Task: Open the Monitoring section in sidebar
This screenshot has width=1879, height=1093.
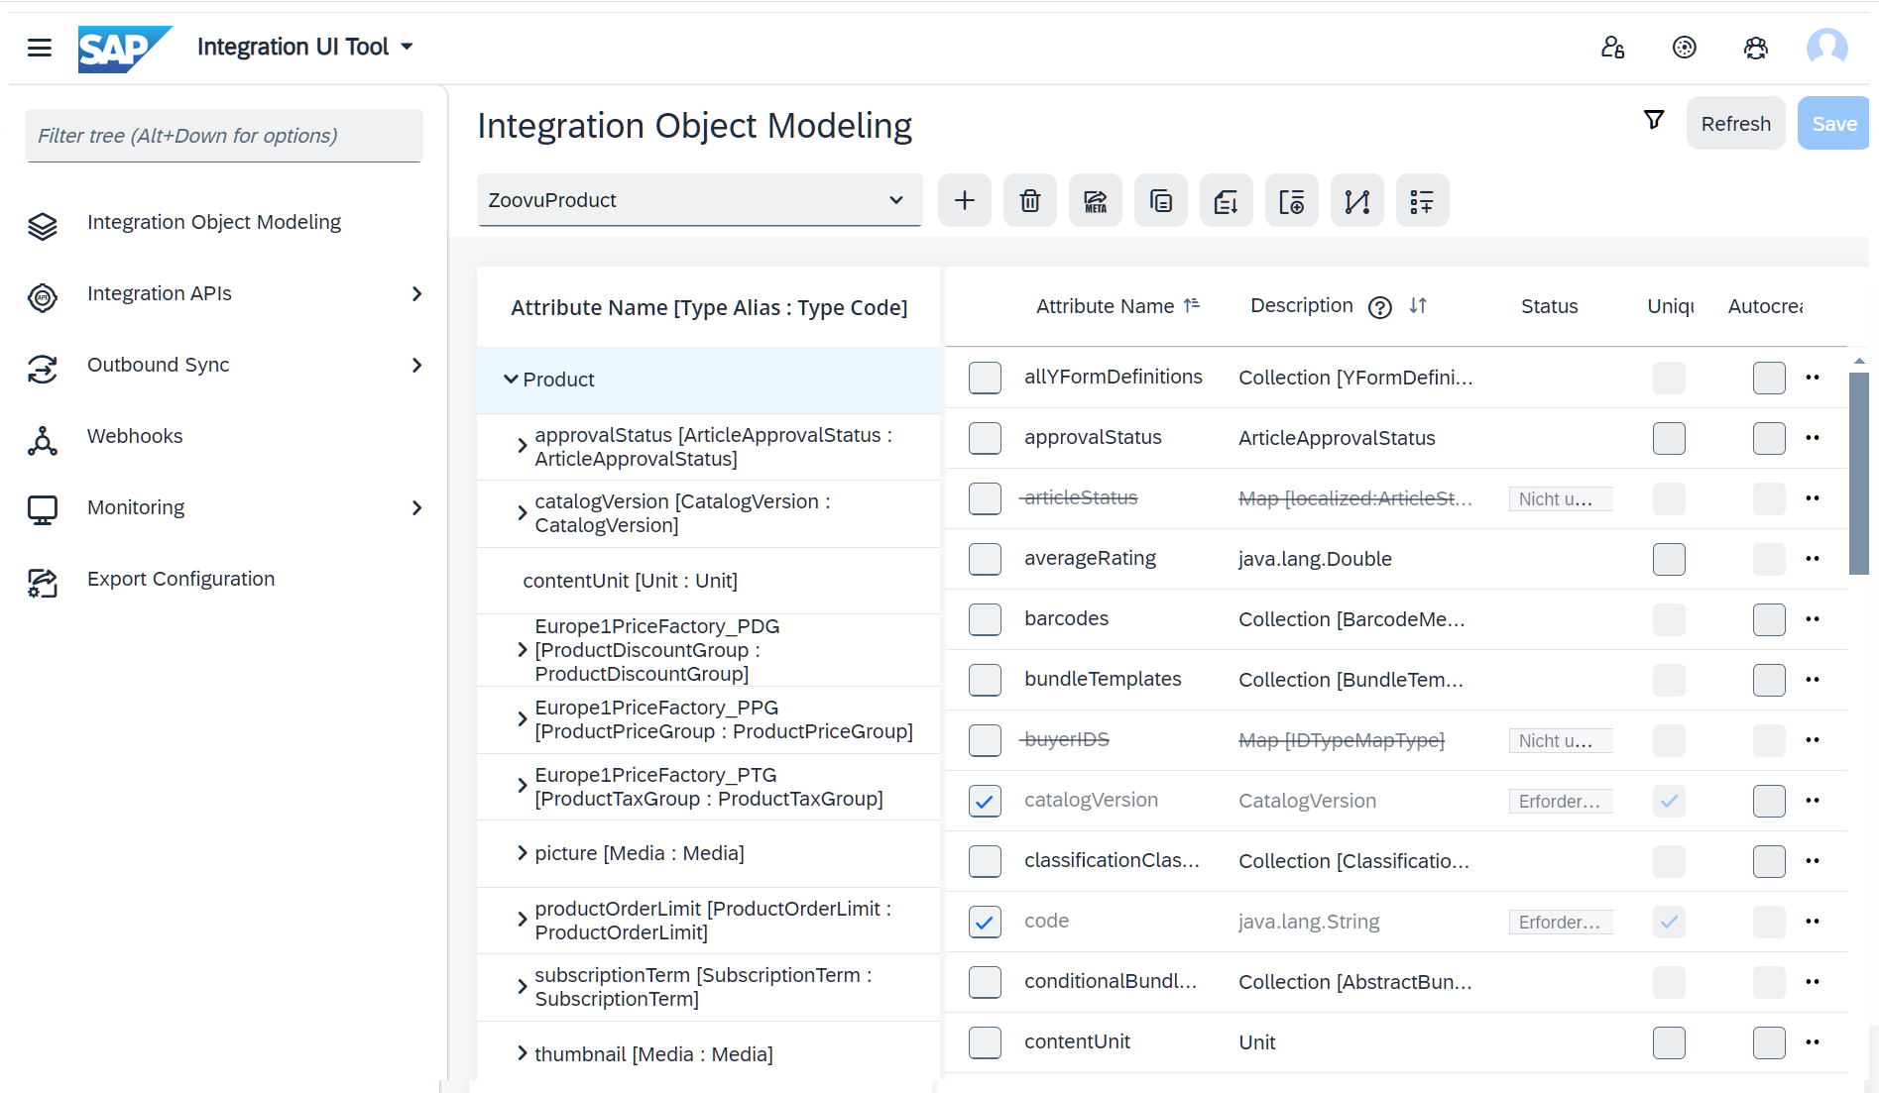Action: pos(136,506)
